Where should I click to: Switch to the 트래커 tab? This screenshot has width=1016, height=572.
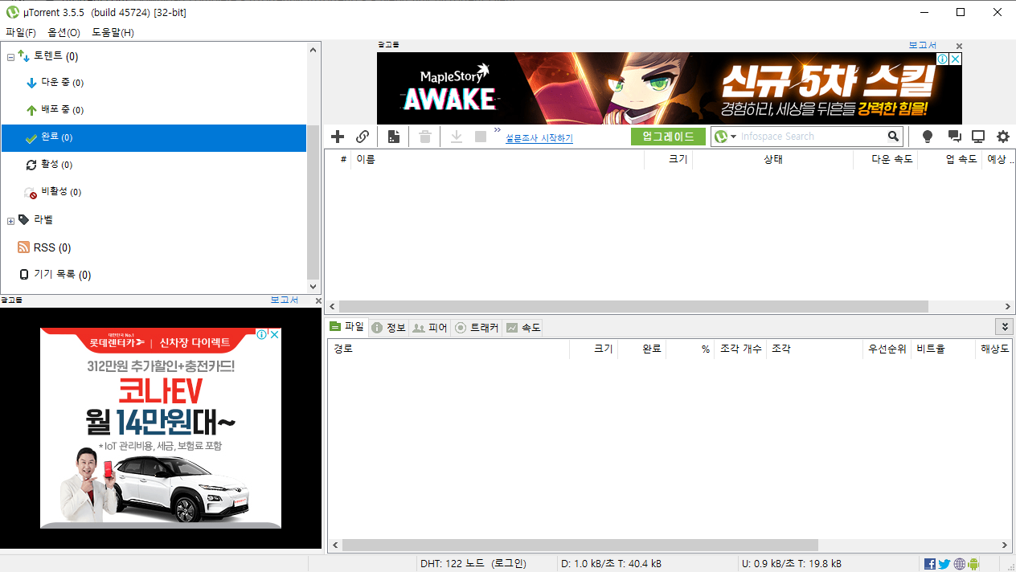[477, 328]
